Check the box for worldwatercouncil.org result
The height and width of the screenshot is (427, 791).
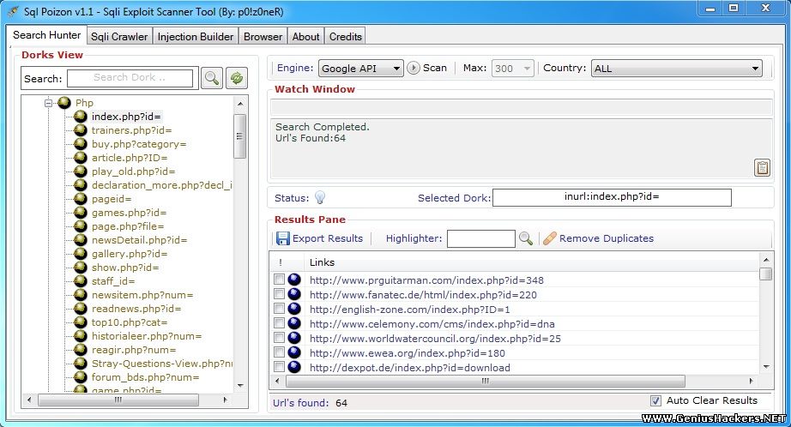pyautogui.click(x=279, y=337)
